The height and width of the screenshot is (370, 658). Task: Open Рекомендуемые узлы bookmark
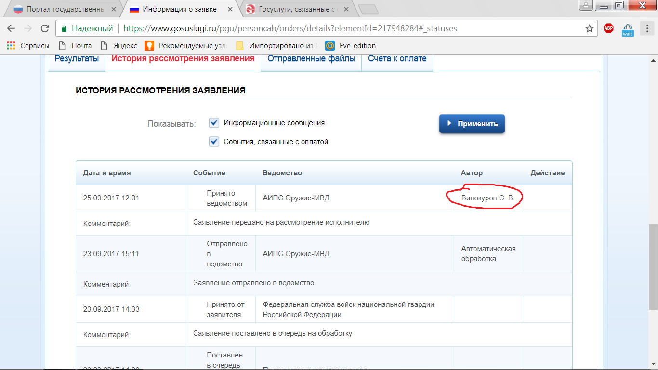click(186, 46)
